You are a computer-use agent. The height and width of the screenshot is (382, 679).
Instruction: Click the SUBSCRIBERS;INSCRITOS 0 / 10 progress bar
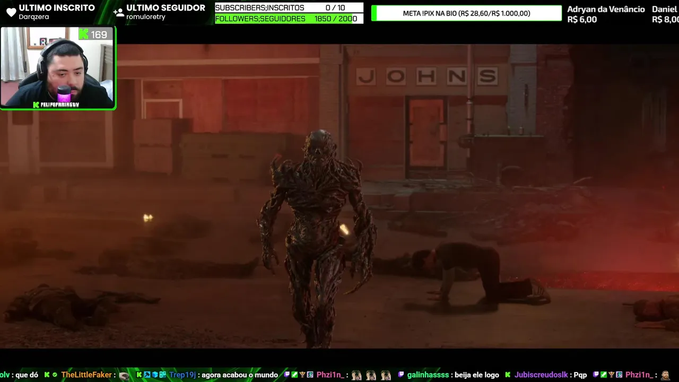click(289, 8)
